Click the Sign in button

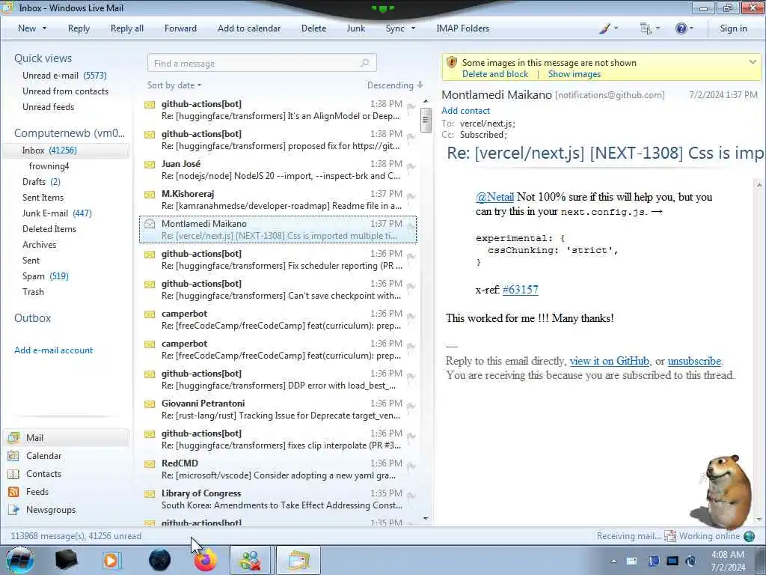click(x=733, y=28)
